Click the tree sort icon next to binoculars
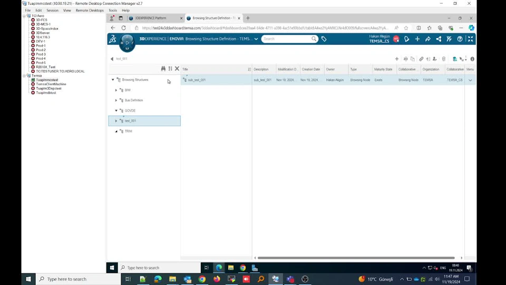The image size is (506, 285). pos(170,69)
